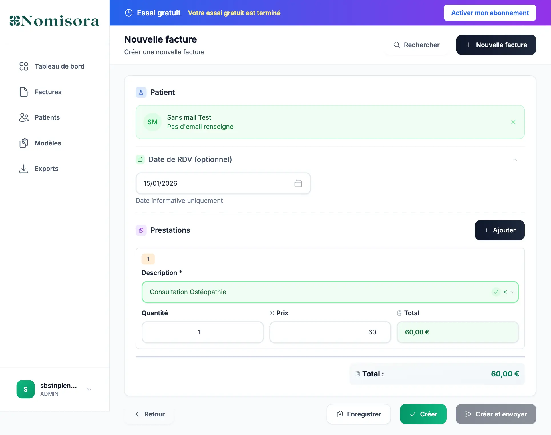Click Rechercher search box

point(417,45)
